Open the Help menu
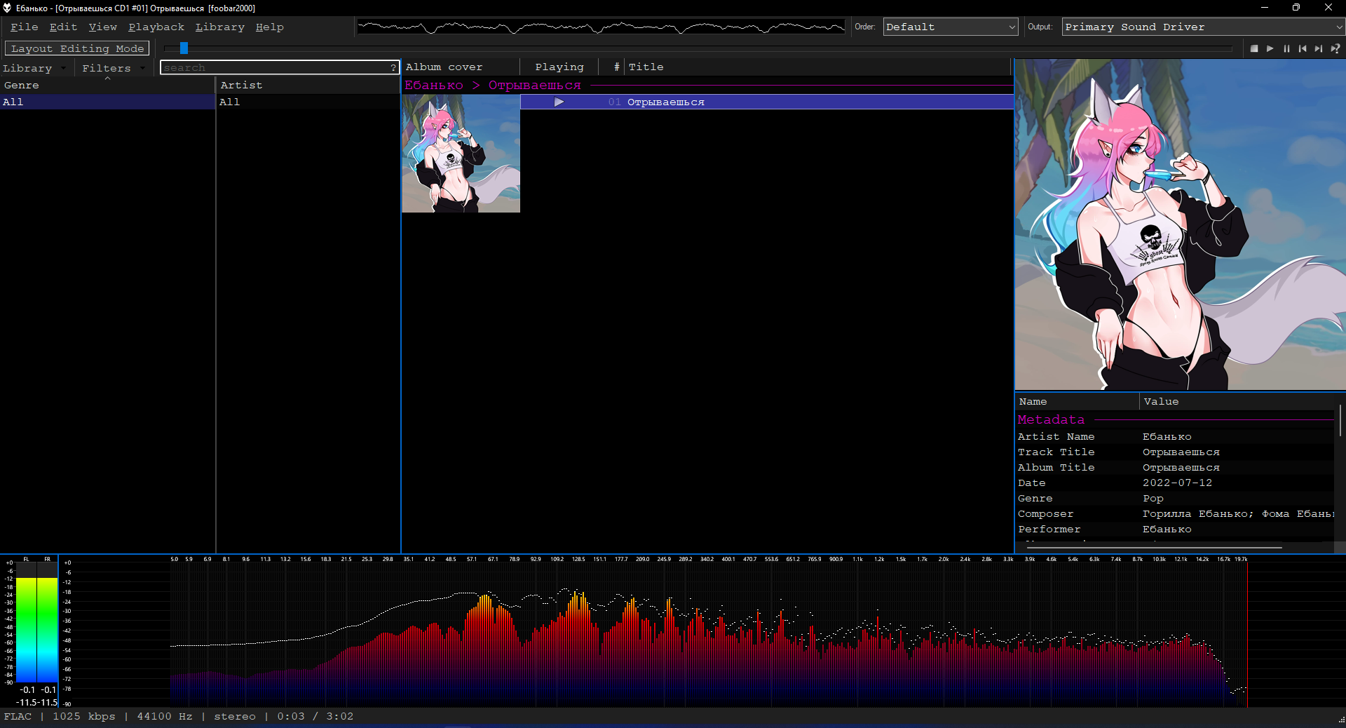The image size is (1346, 728). pyautogui.click(x=270, y=27)
